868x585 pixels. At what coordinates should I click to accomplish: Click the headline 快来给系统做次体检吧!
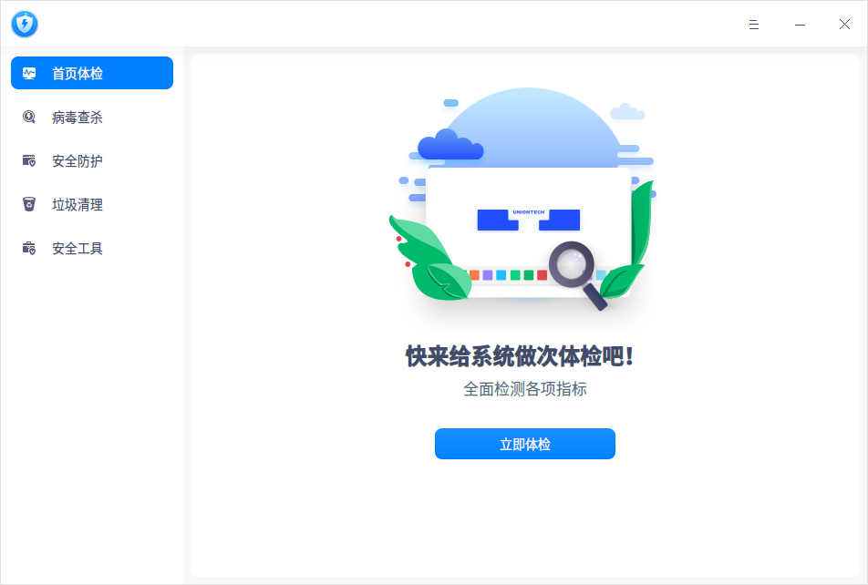tap(520, 356)
